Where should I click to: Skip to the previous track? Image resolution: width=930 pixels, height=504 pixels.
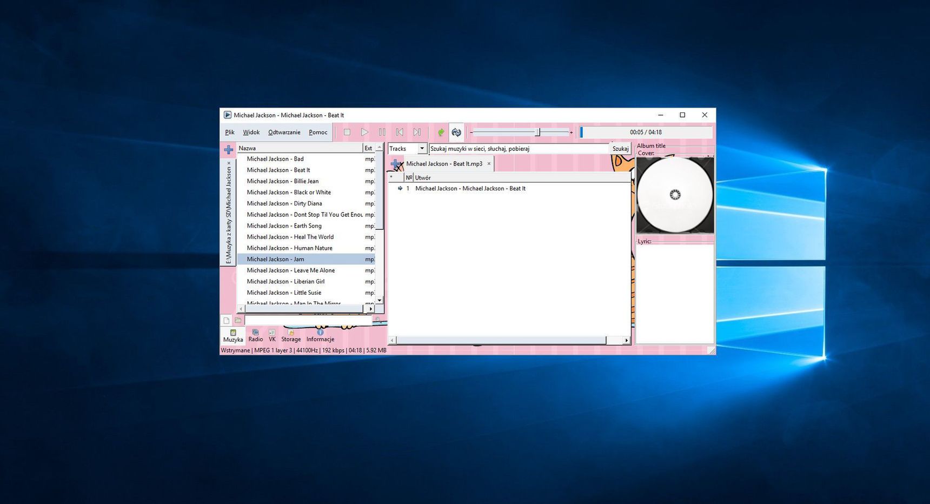[x=400, y=132]
